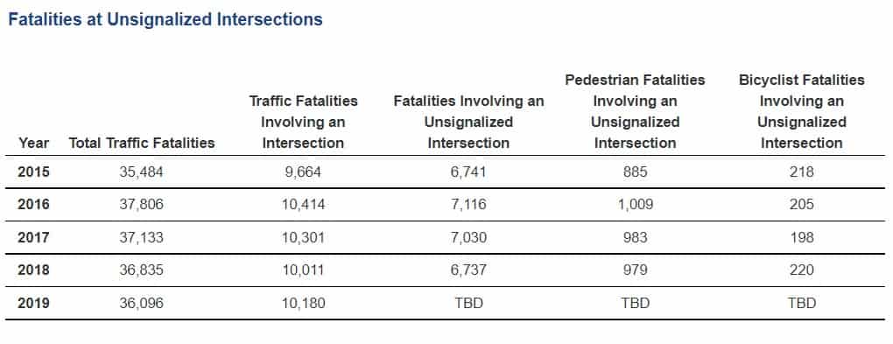Select the 1,009 pedestrian fatalities cell

(x=635, y=205)
